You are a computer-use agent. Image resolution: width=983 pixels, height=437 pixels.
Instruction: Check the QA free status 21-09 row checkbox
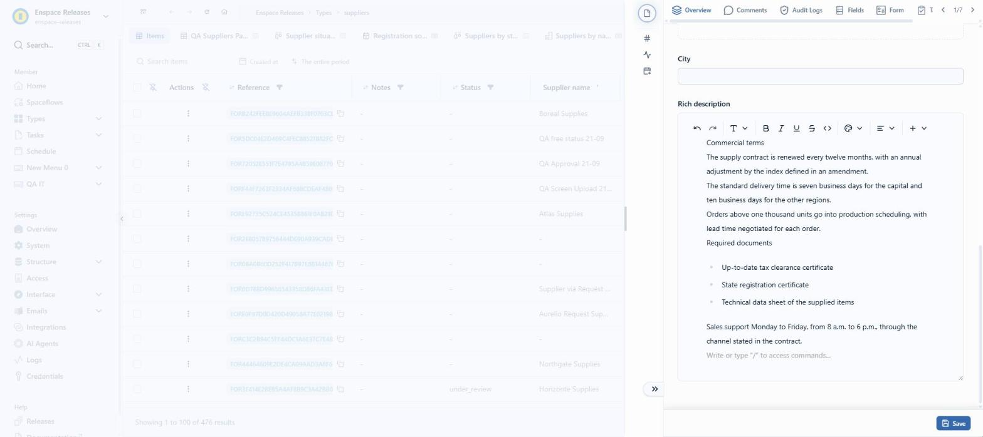(137, 139)
